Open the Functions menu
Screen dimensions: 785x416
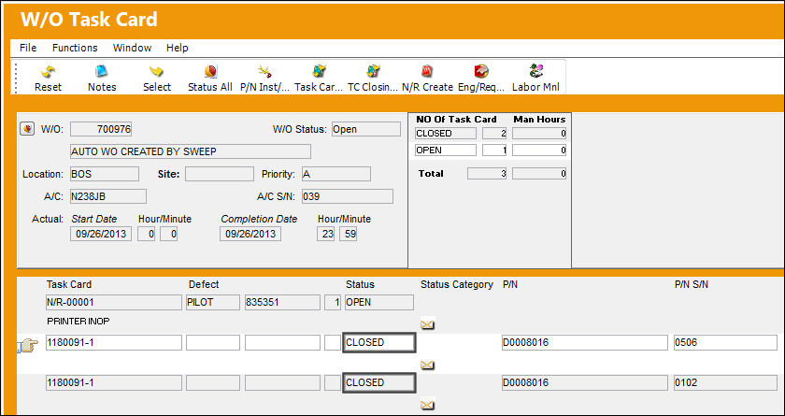coord(75,48)
